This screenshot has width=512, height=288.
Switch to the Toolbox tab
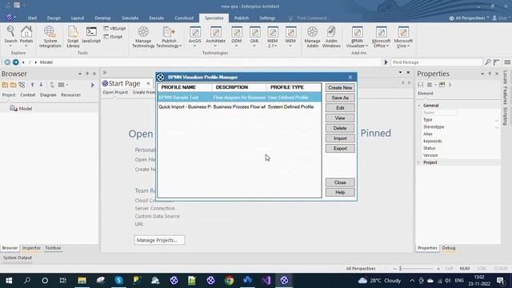(x=53, y=248)
